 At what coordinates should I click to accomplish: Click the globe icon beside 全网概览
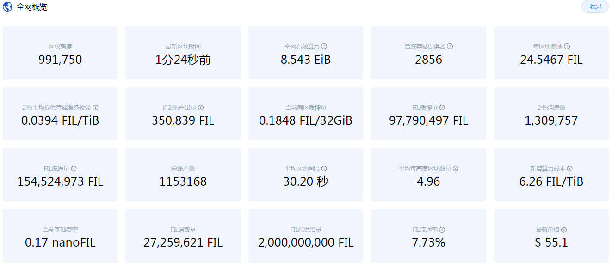coord(7,7)
